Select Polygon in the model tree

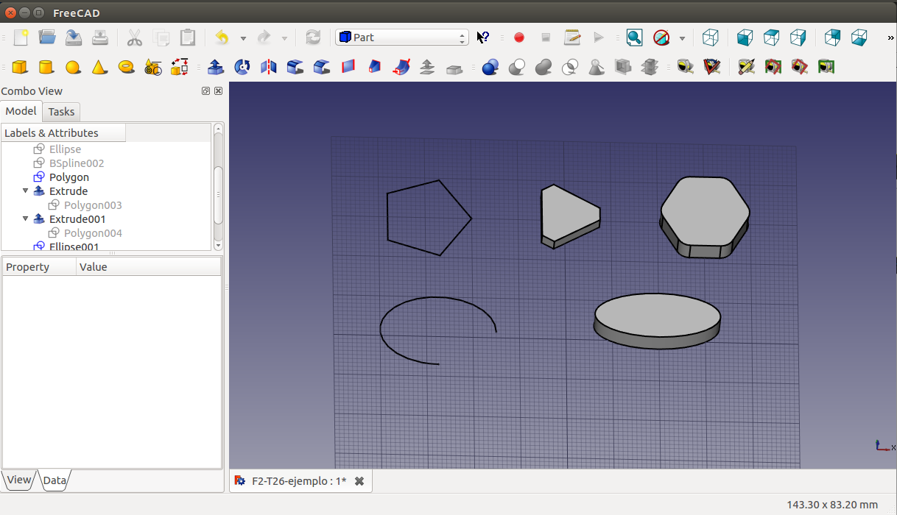tap(68, 177)
